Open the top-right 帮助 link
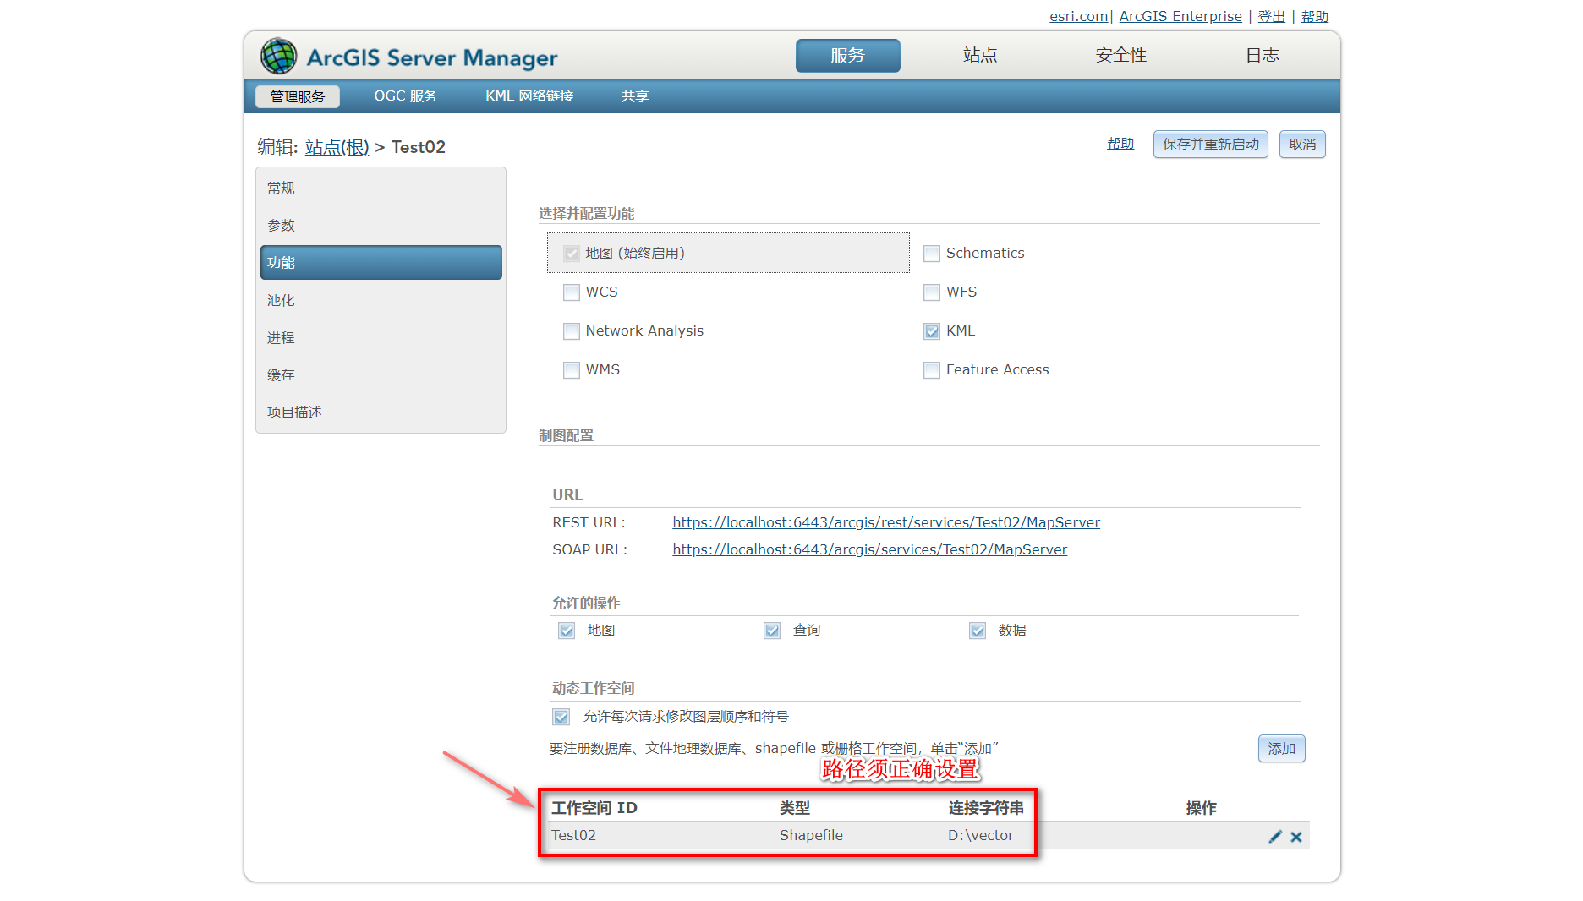 point(1315,16)
